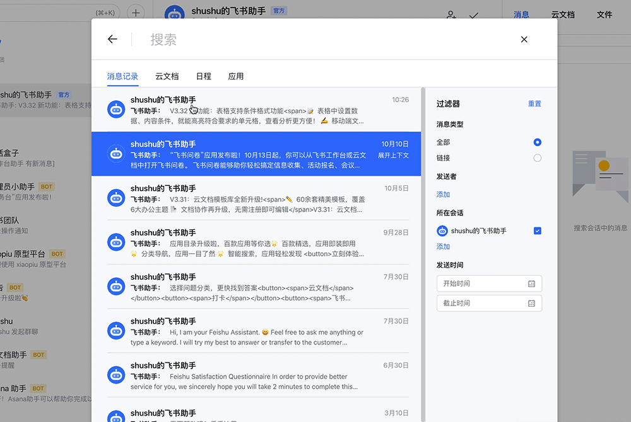Open the 云文档 tab in the background window

[x=563, y=14]
